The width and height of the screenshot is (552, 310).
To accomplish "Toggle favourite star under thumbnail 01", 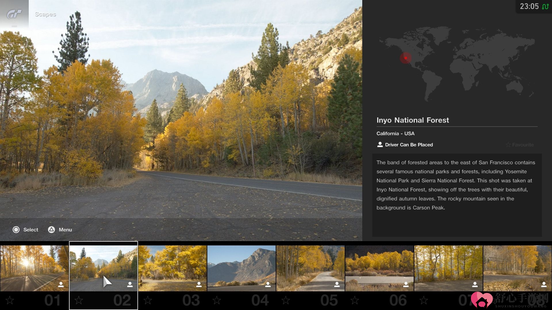I will (x=10, y=300).
